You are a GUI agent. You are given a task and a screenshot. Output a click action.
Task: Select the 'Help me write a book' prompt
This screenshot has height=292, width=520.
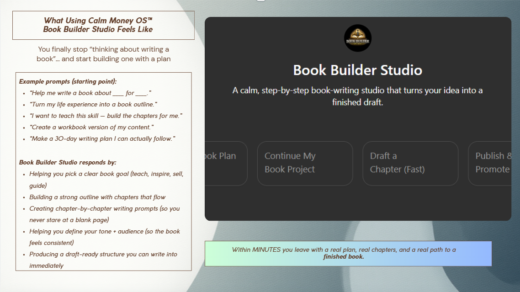point(90,93)
